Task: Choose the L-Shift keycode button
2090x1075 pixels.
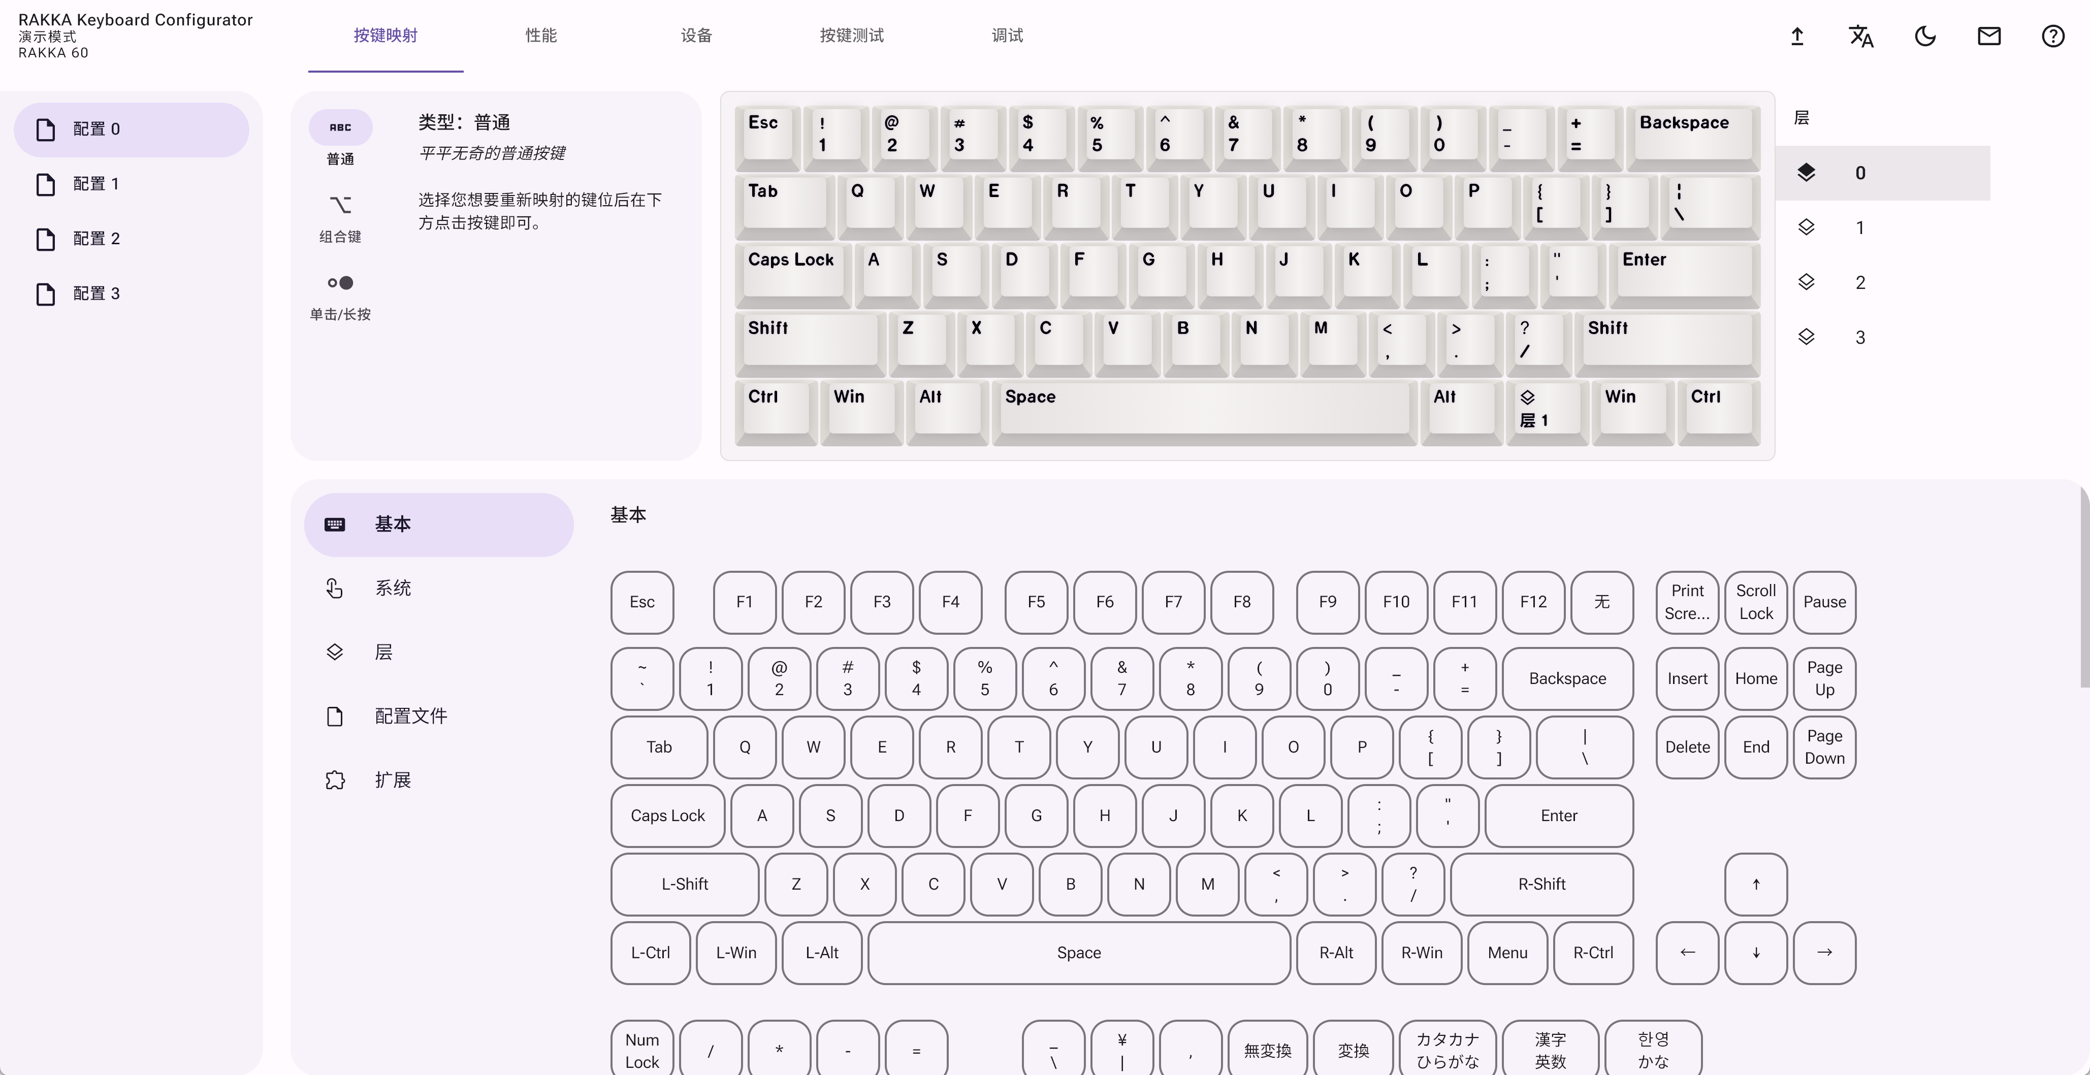Action: tap(685, 885)
